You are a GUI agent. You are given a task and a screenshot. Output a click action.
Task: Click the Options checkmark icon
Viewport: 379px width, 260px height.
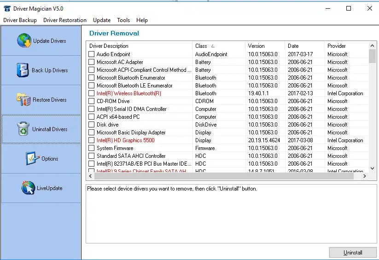click(33, 158)
